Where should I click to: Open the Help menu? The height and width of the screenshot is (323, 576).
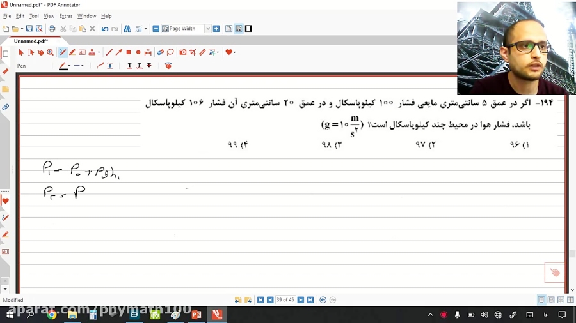click(x=106, y=16)
